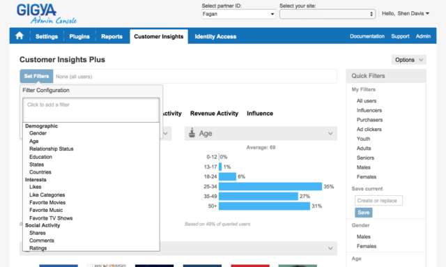Viewport: 446px width, 267px height.
Task: Open the Select your site dropdown
Action: 327,14
